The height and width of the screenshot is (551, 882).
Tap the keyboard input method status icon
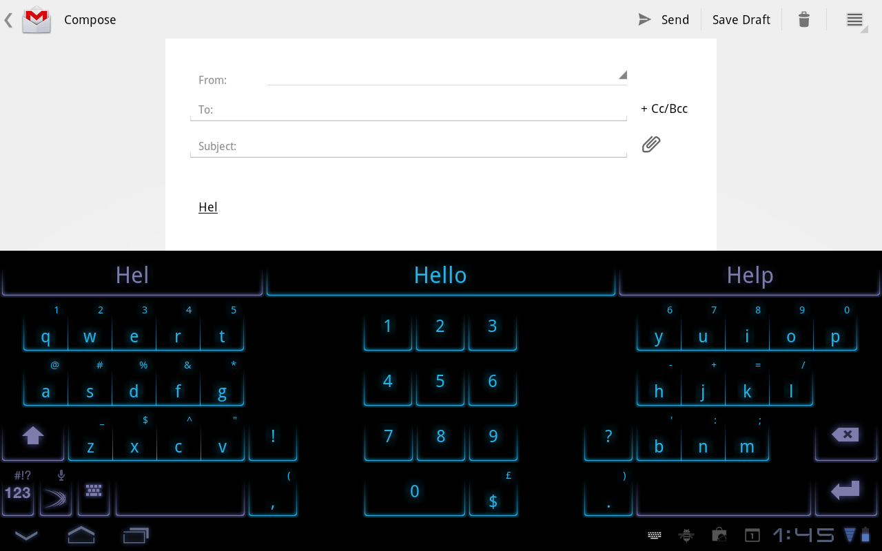(655, 535)
